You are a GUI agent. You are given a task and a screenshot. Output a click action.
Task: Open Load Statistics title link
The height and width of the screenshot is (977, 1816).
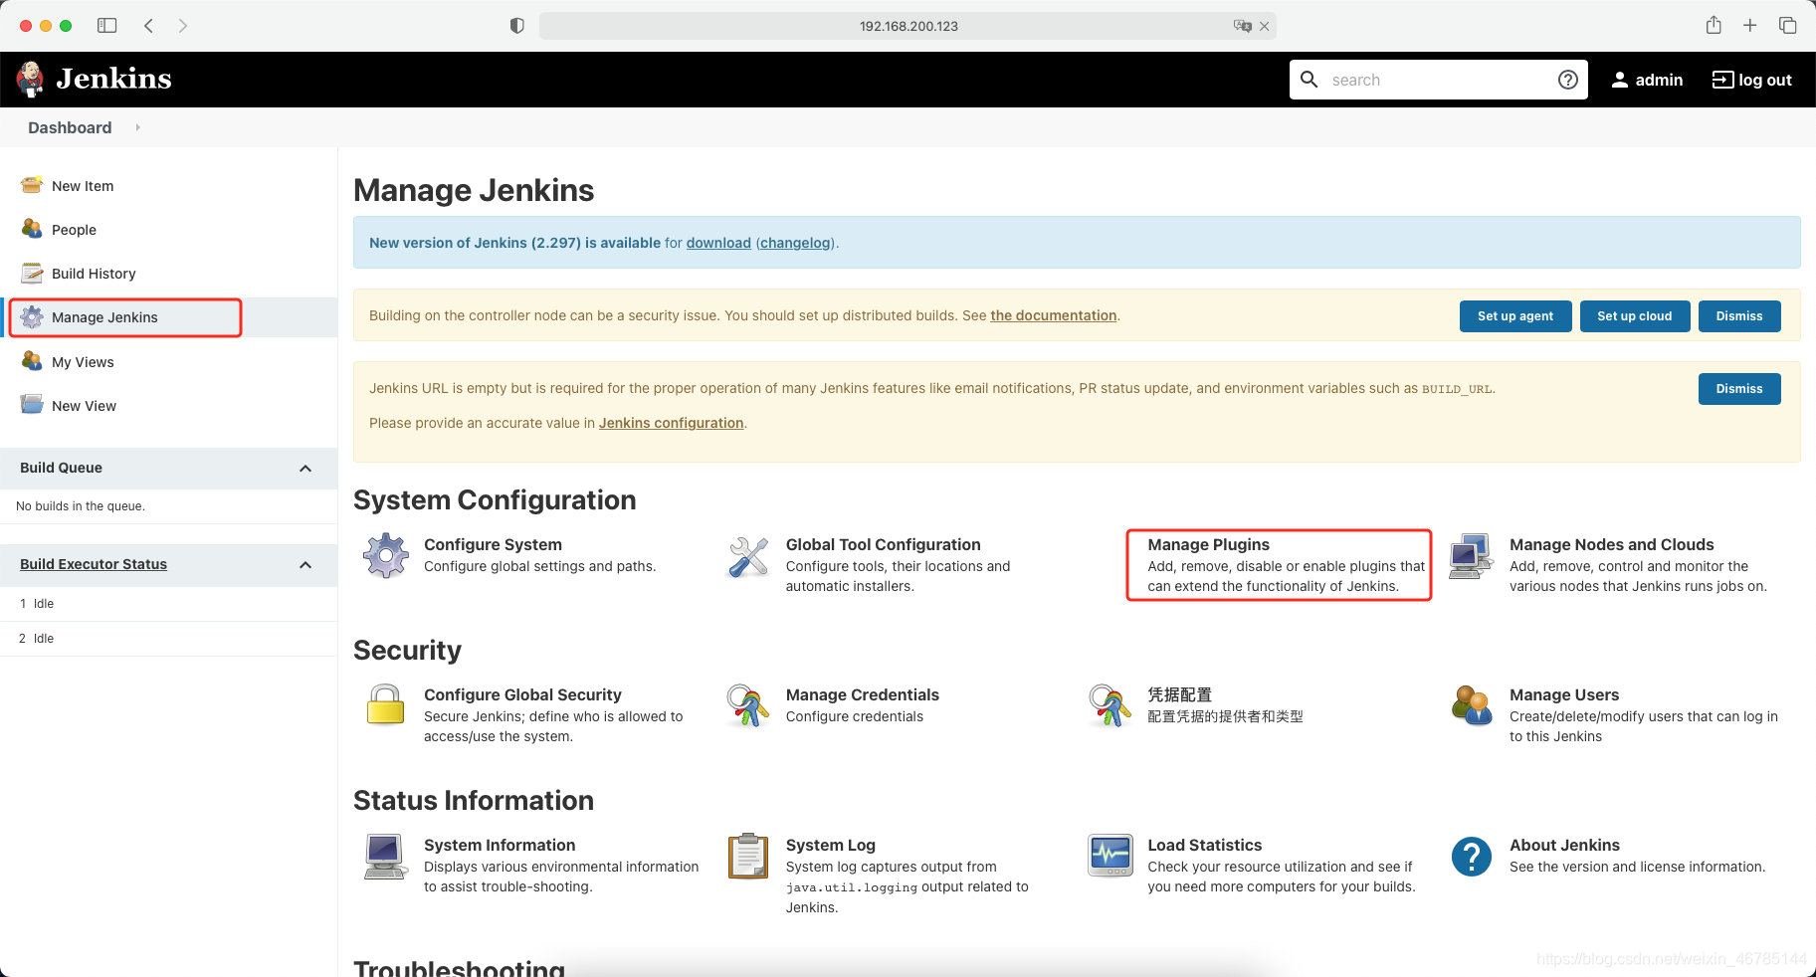pos(1204,845)
